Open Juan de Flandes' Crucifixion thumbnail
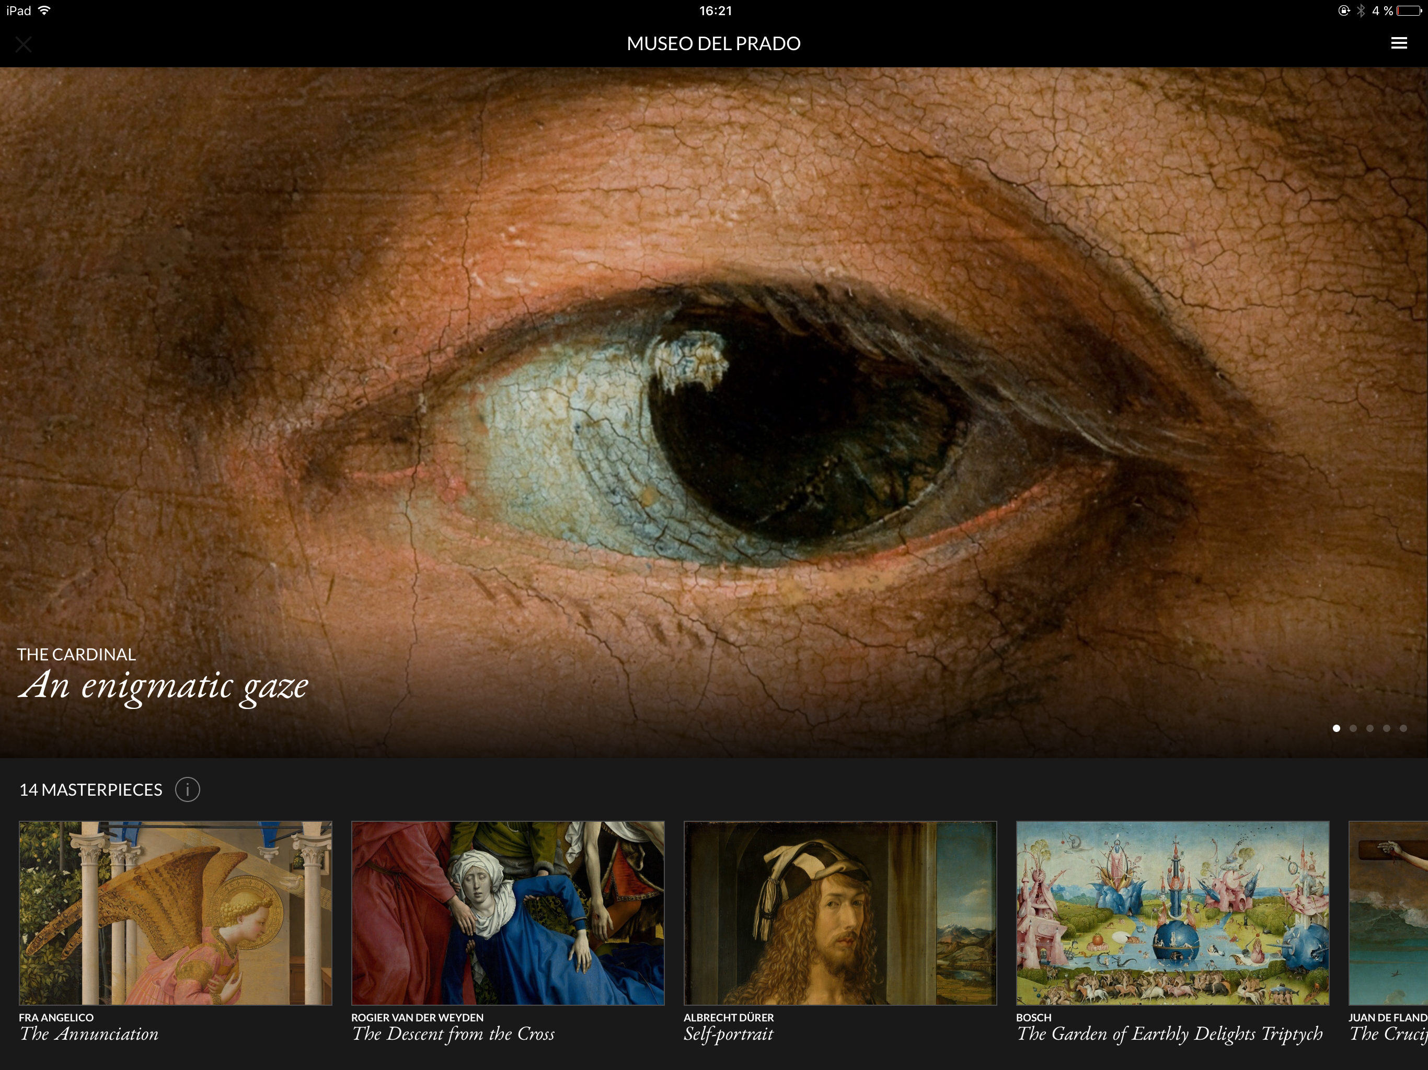Image resolution: width=1428 pixels, height=1070 pixels. (x=1389, y=913)
